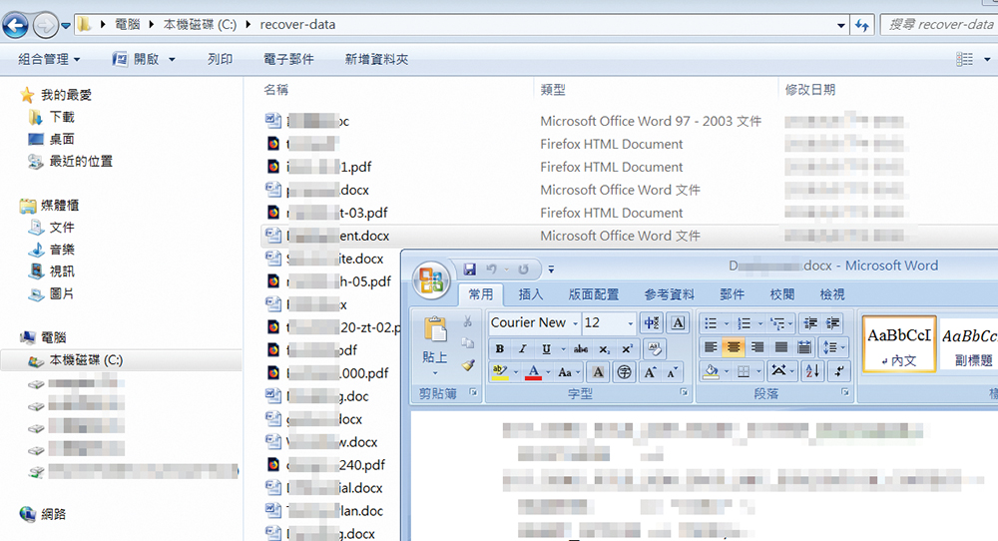Viewport: 998px width, 541px height.
Task: Align paragraph text to the left
Action: tap(711, 347)
